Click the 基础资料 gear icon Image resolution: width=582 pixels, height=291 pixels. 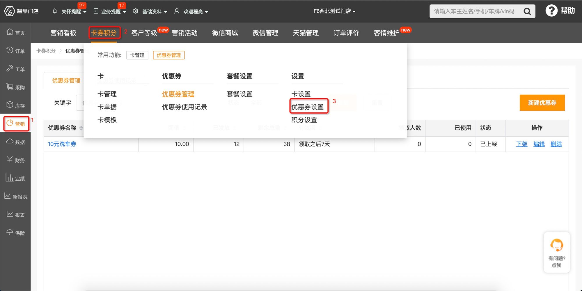[136, 11]
